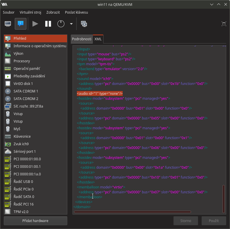The width and height of the screenshot is (230, 229).
Task: Click memballoon model="virtio" XML line
Action: pos(101,187)
